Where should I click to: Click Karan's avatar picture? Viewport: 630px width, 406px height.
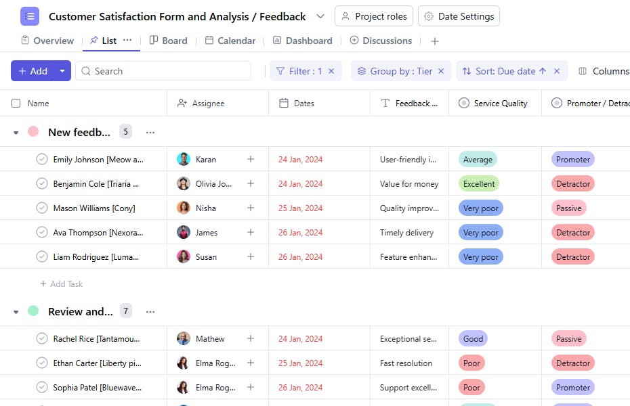pyautogui.click(x=184, y=160)
